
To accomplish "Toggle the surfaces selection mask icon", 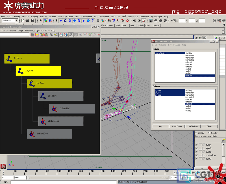I will [74, 21].
